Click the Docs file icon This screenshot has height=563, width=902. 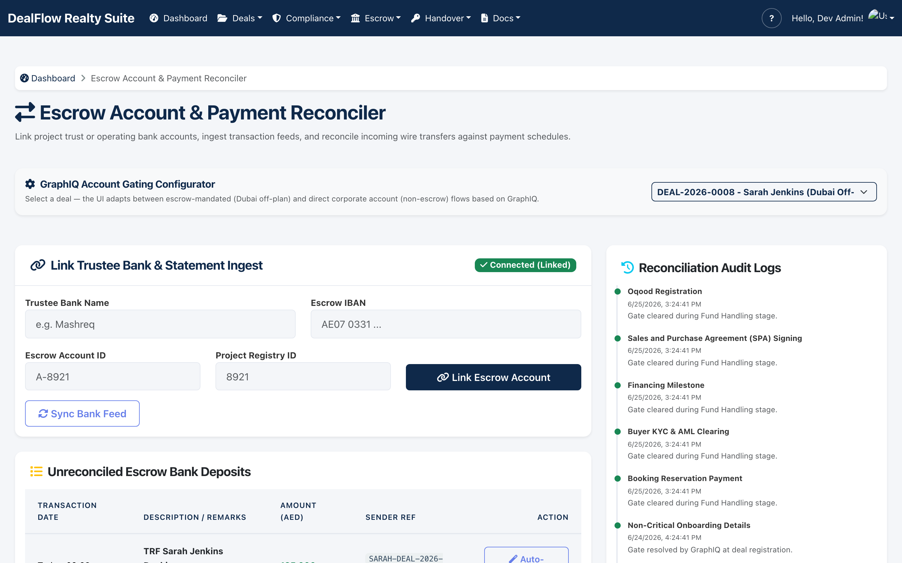(484, 18)
